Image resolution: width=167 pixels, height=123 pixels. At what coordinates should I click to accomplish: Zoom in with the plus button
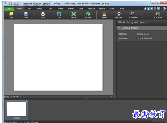pos(17,97)
